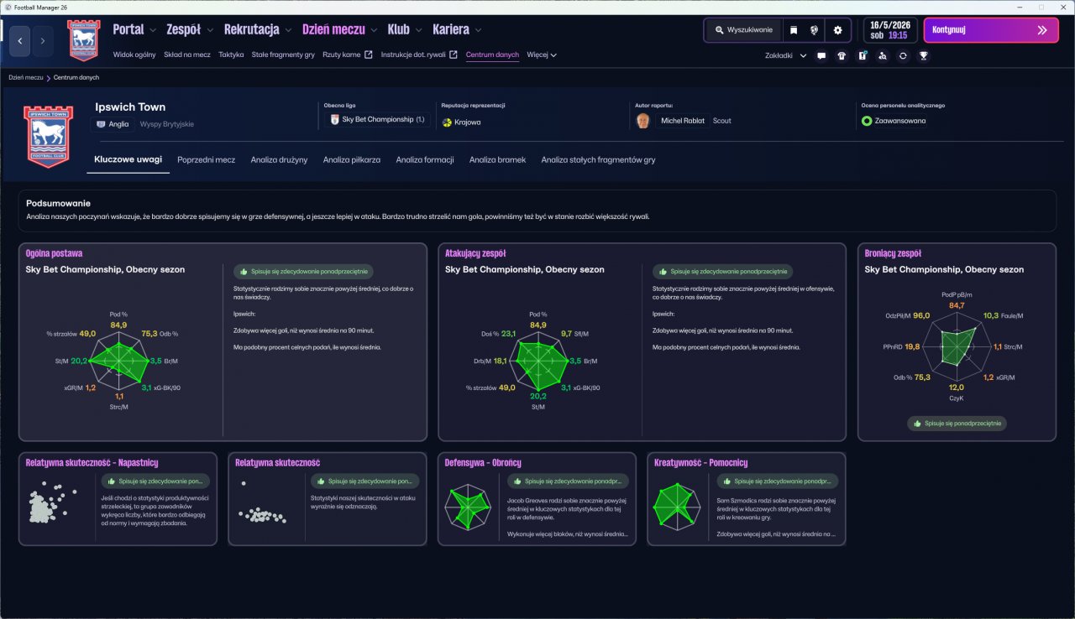Open Analiza stałych fragmentów gry tab
The height and width of the screenshot is (619, 1075).
click(598, 159)
